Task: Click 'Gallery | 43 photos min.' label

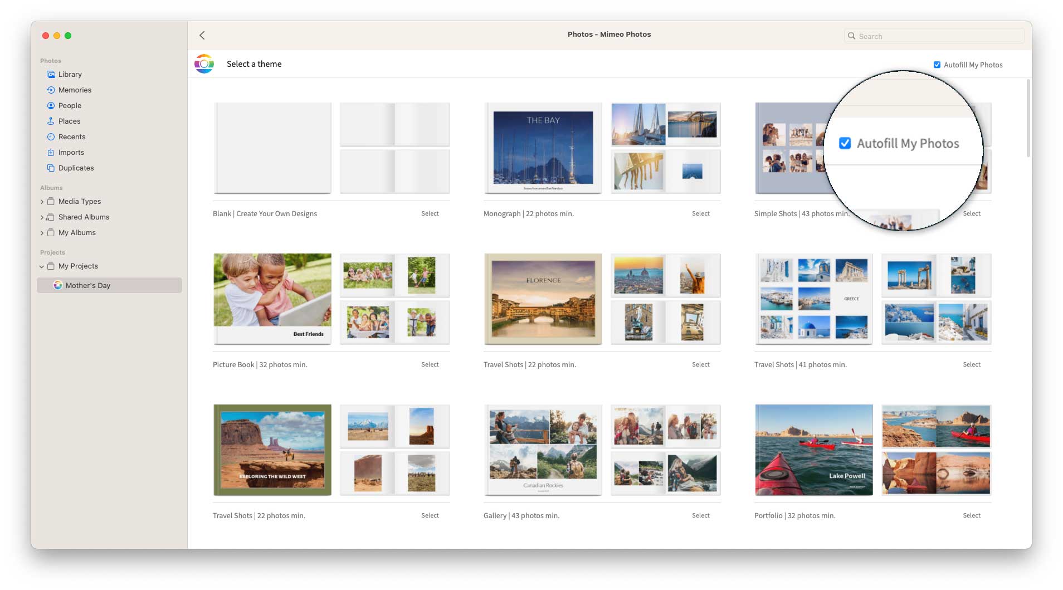Action: coord(521,515)
